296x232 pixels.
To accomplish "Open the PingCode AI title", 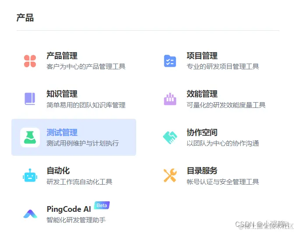I will pyautogui.click(x=69, y=209).
